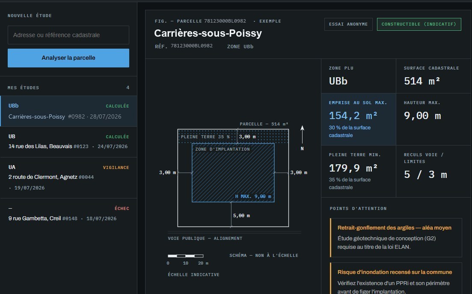Click the Risque d'inondation alert
This screenshot has height=294, width=472.
tap(396, 278)
